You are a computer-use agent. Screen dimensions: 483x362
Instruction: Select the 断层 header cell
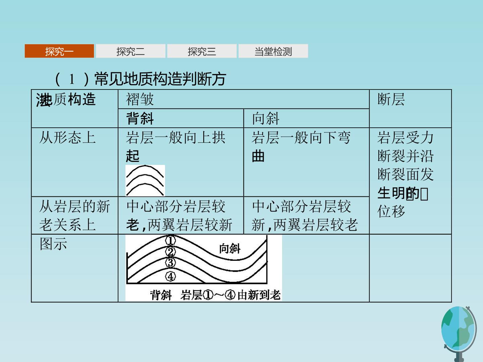[x=410, y=109]
